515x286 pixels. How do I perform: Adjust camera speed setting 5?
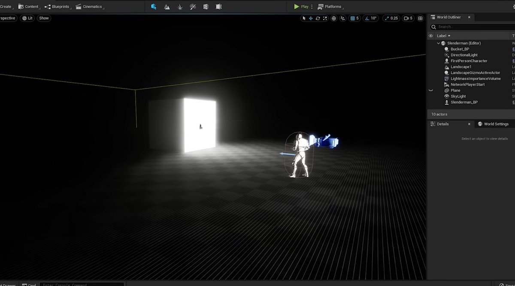pyautogui.click(x=409, y=18)
